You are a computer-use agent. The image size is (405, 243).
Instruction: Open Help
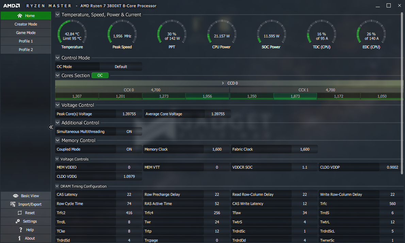coord(26,230)
